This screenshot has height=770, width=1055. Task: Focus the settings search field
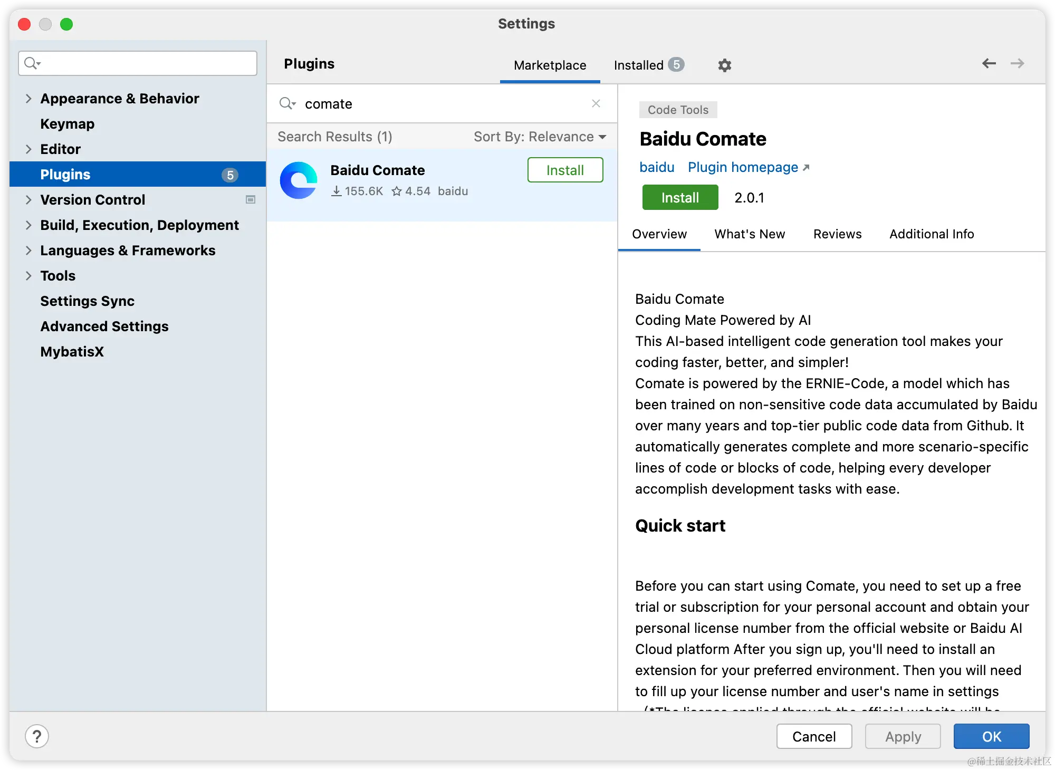click(x=148, y=63)
